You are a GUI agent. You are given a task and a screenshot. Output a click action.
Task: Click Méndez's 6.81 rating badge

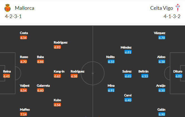(128, 52)
